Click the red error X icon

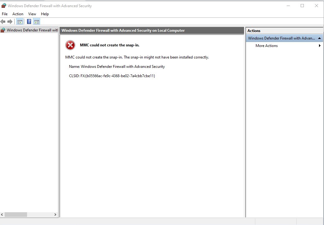70,45
